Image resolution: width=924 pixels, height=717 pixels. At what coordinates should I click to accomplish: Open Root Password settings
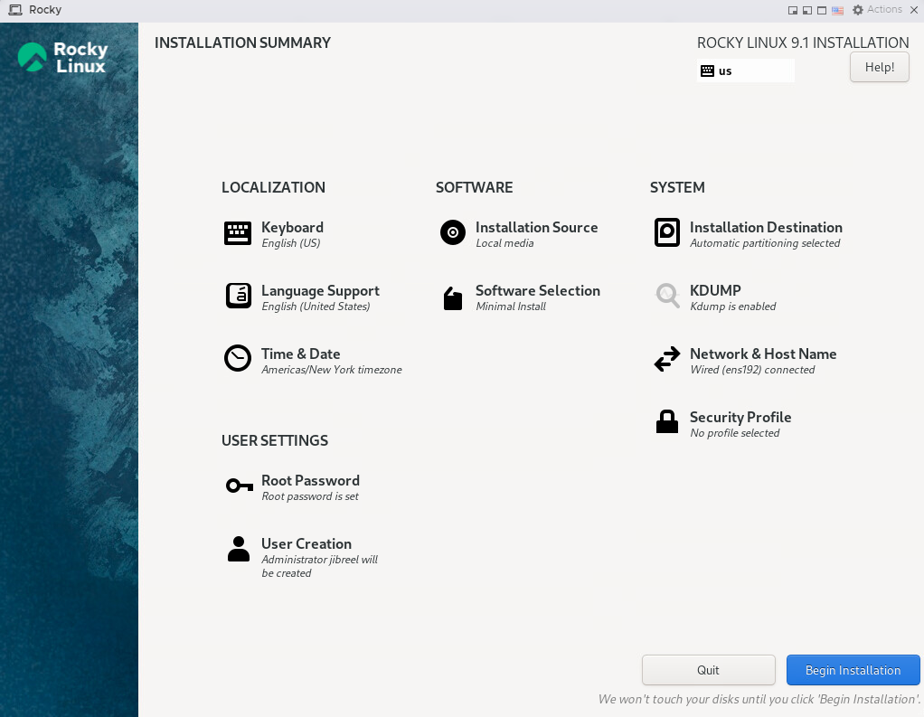click(x=310, y=481)
